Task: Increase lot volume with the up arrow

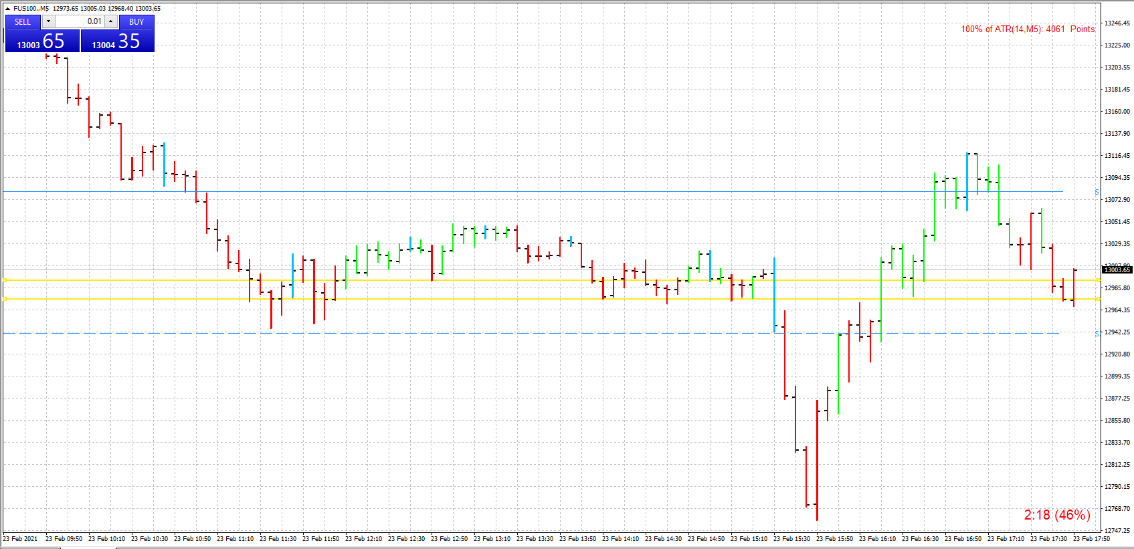Action: [x=111, y=21]
